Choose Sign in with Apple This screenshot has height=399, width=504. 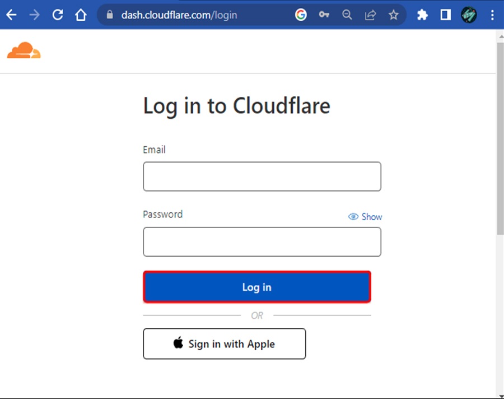(224, 344)
